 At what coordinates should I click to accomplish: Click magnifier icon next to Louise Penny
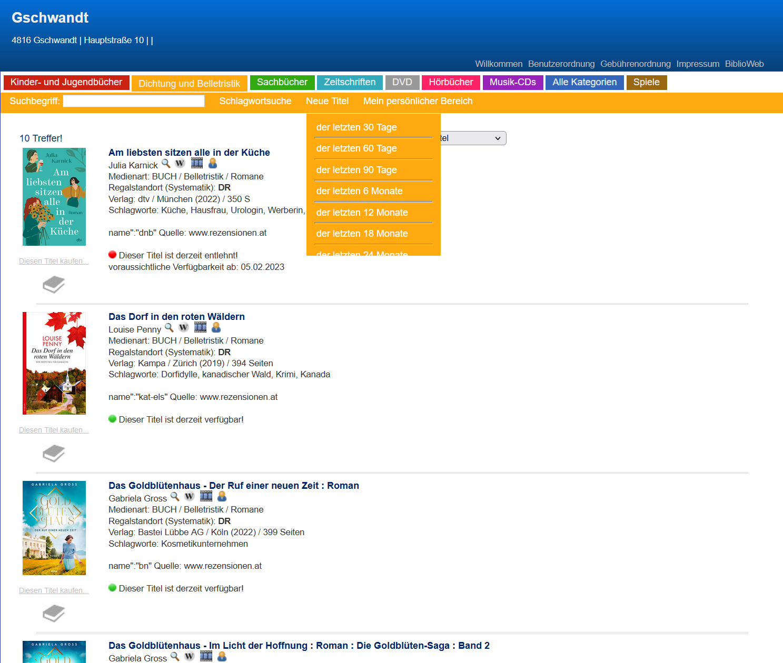point(169,328)
